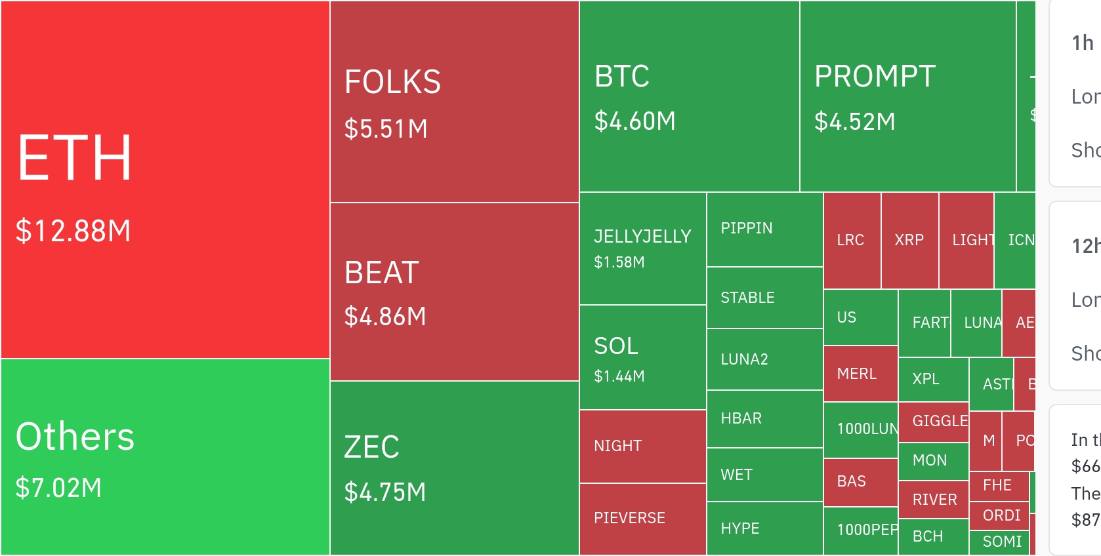Image resolution: width=1101 pixels, height=556 pixels.
Task: Select the JELLYJELLY $1.58M tile
Action: tap(642, 248)
